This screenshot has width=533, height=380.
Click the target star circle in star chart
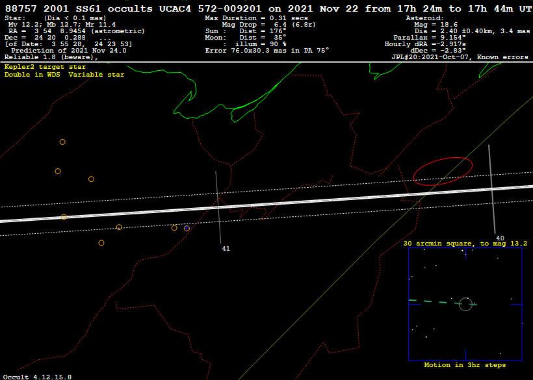[x=465, y=304]
